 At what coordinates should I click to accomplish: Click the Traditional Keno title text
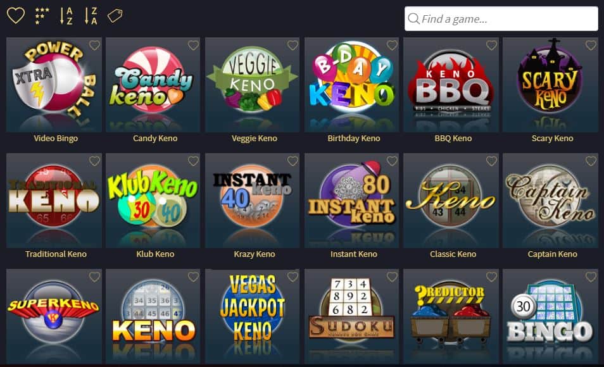click(56, 254)
